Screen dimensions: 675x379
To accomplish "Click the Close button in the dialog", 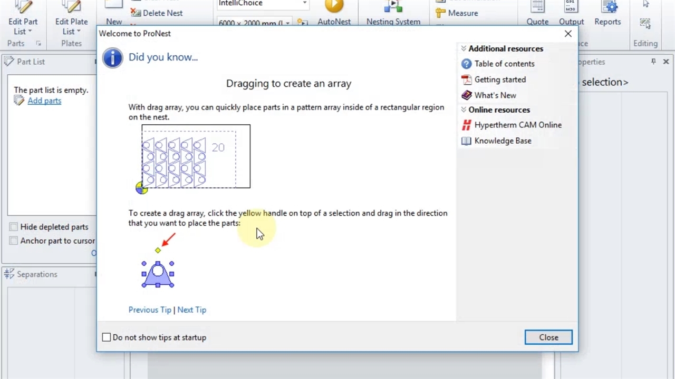I will tap(548, 337).
